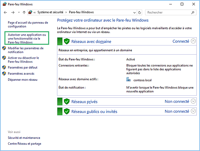Click the contoso.local network name
Screen dimensions: 200x151
(x=142, y=80)
